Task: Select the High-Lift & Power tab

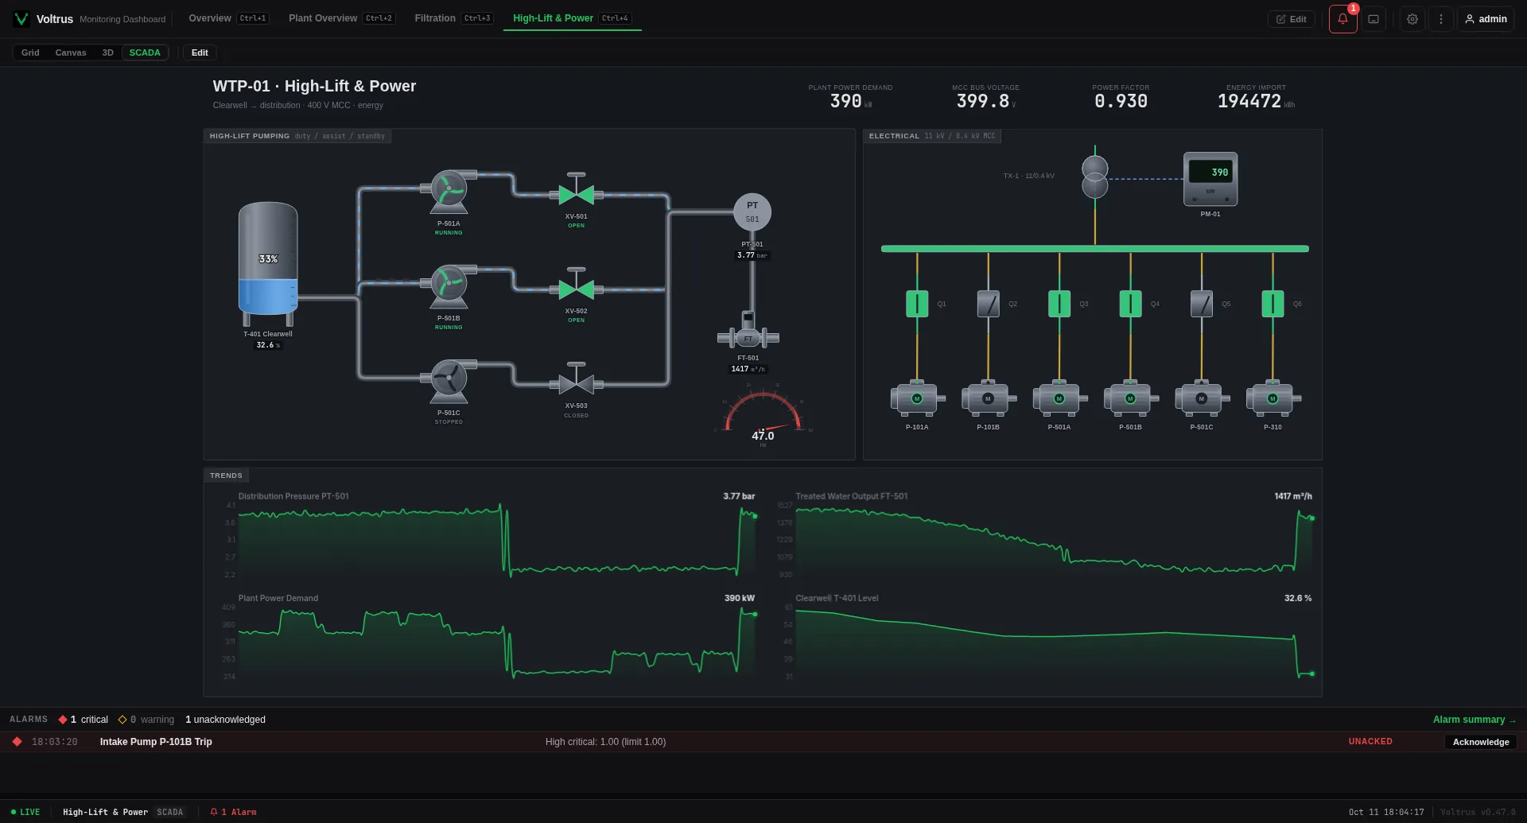Action: [572, 18]
